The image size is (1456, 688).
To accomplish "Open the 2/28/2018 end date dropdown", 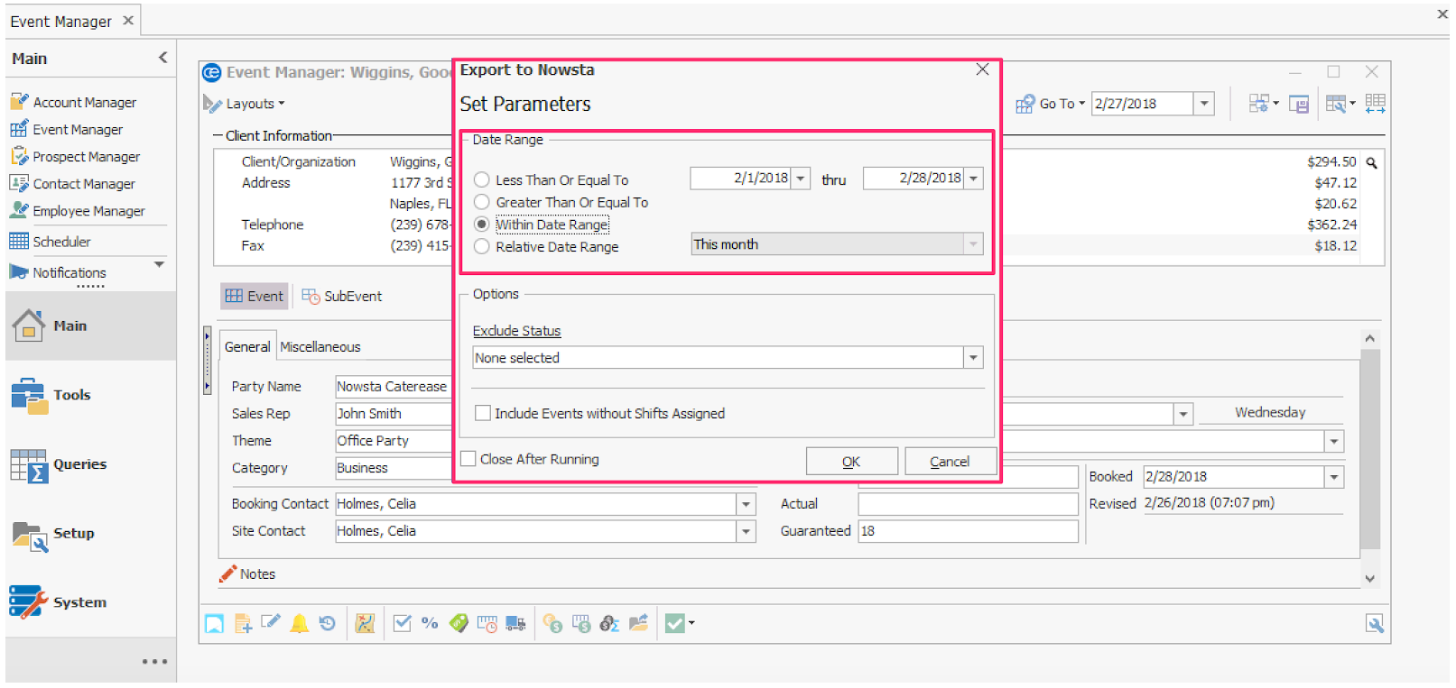I will tap(973, 179).
